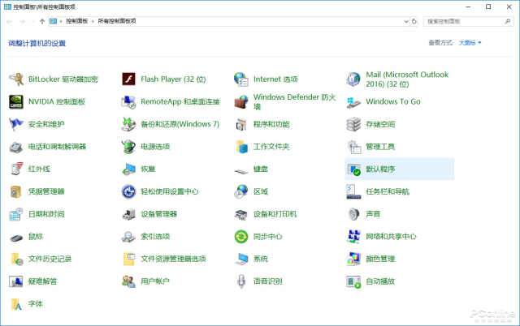The image size is (520, 326).
Task: Open the 程序和功能 icon
Action: [241, 124]
